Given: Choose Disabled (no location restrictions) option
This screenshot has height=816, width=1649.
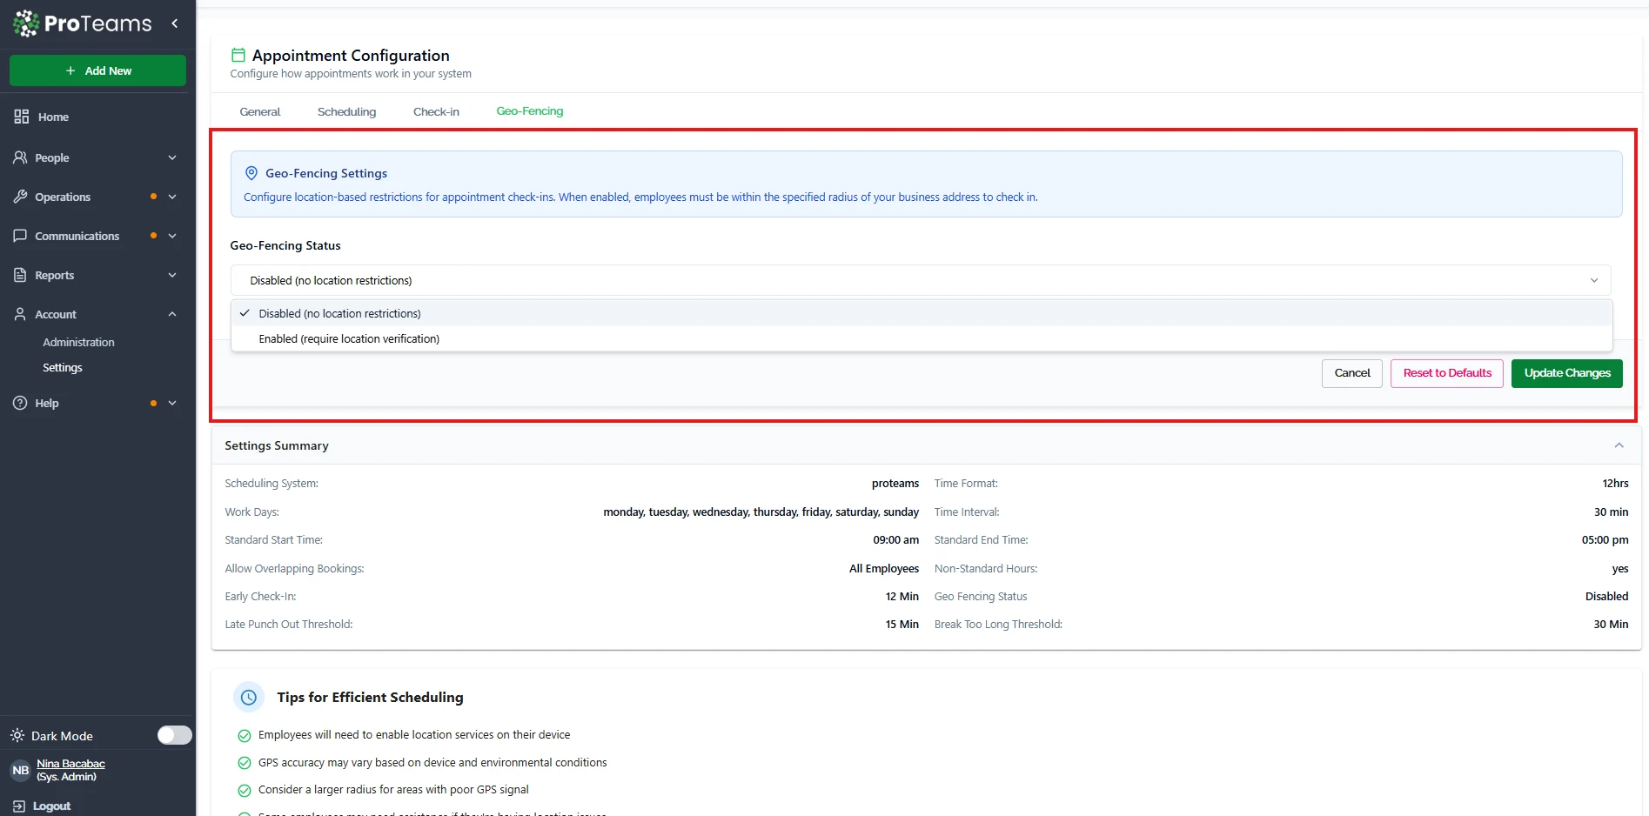Looking at the screenshot, I should point(339,313).
